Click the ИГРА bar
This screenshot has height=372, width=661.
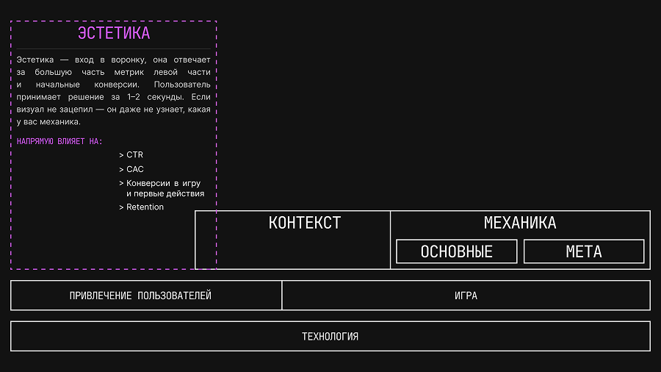[x=466, y=296]
